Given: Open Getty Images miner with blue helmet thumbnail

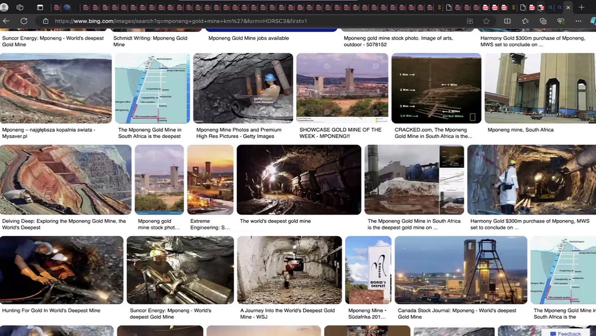Looking at the screenshot, I should (243, 88).
